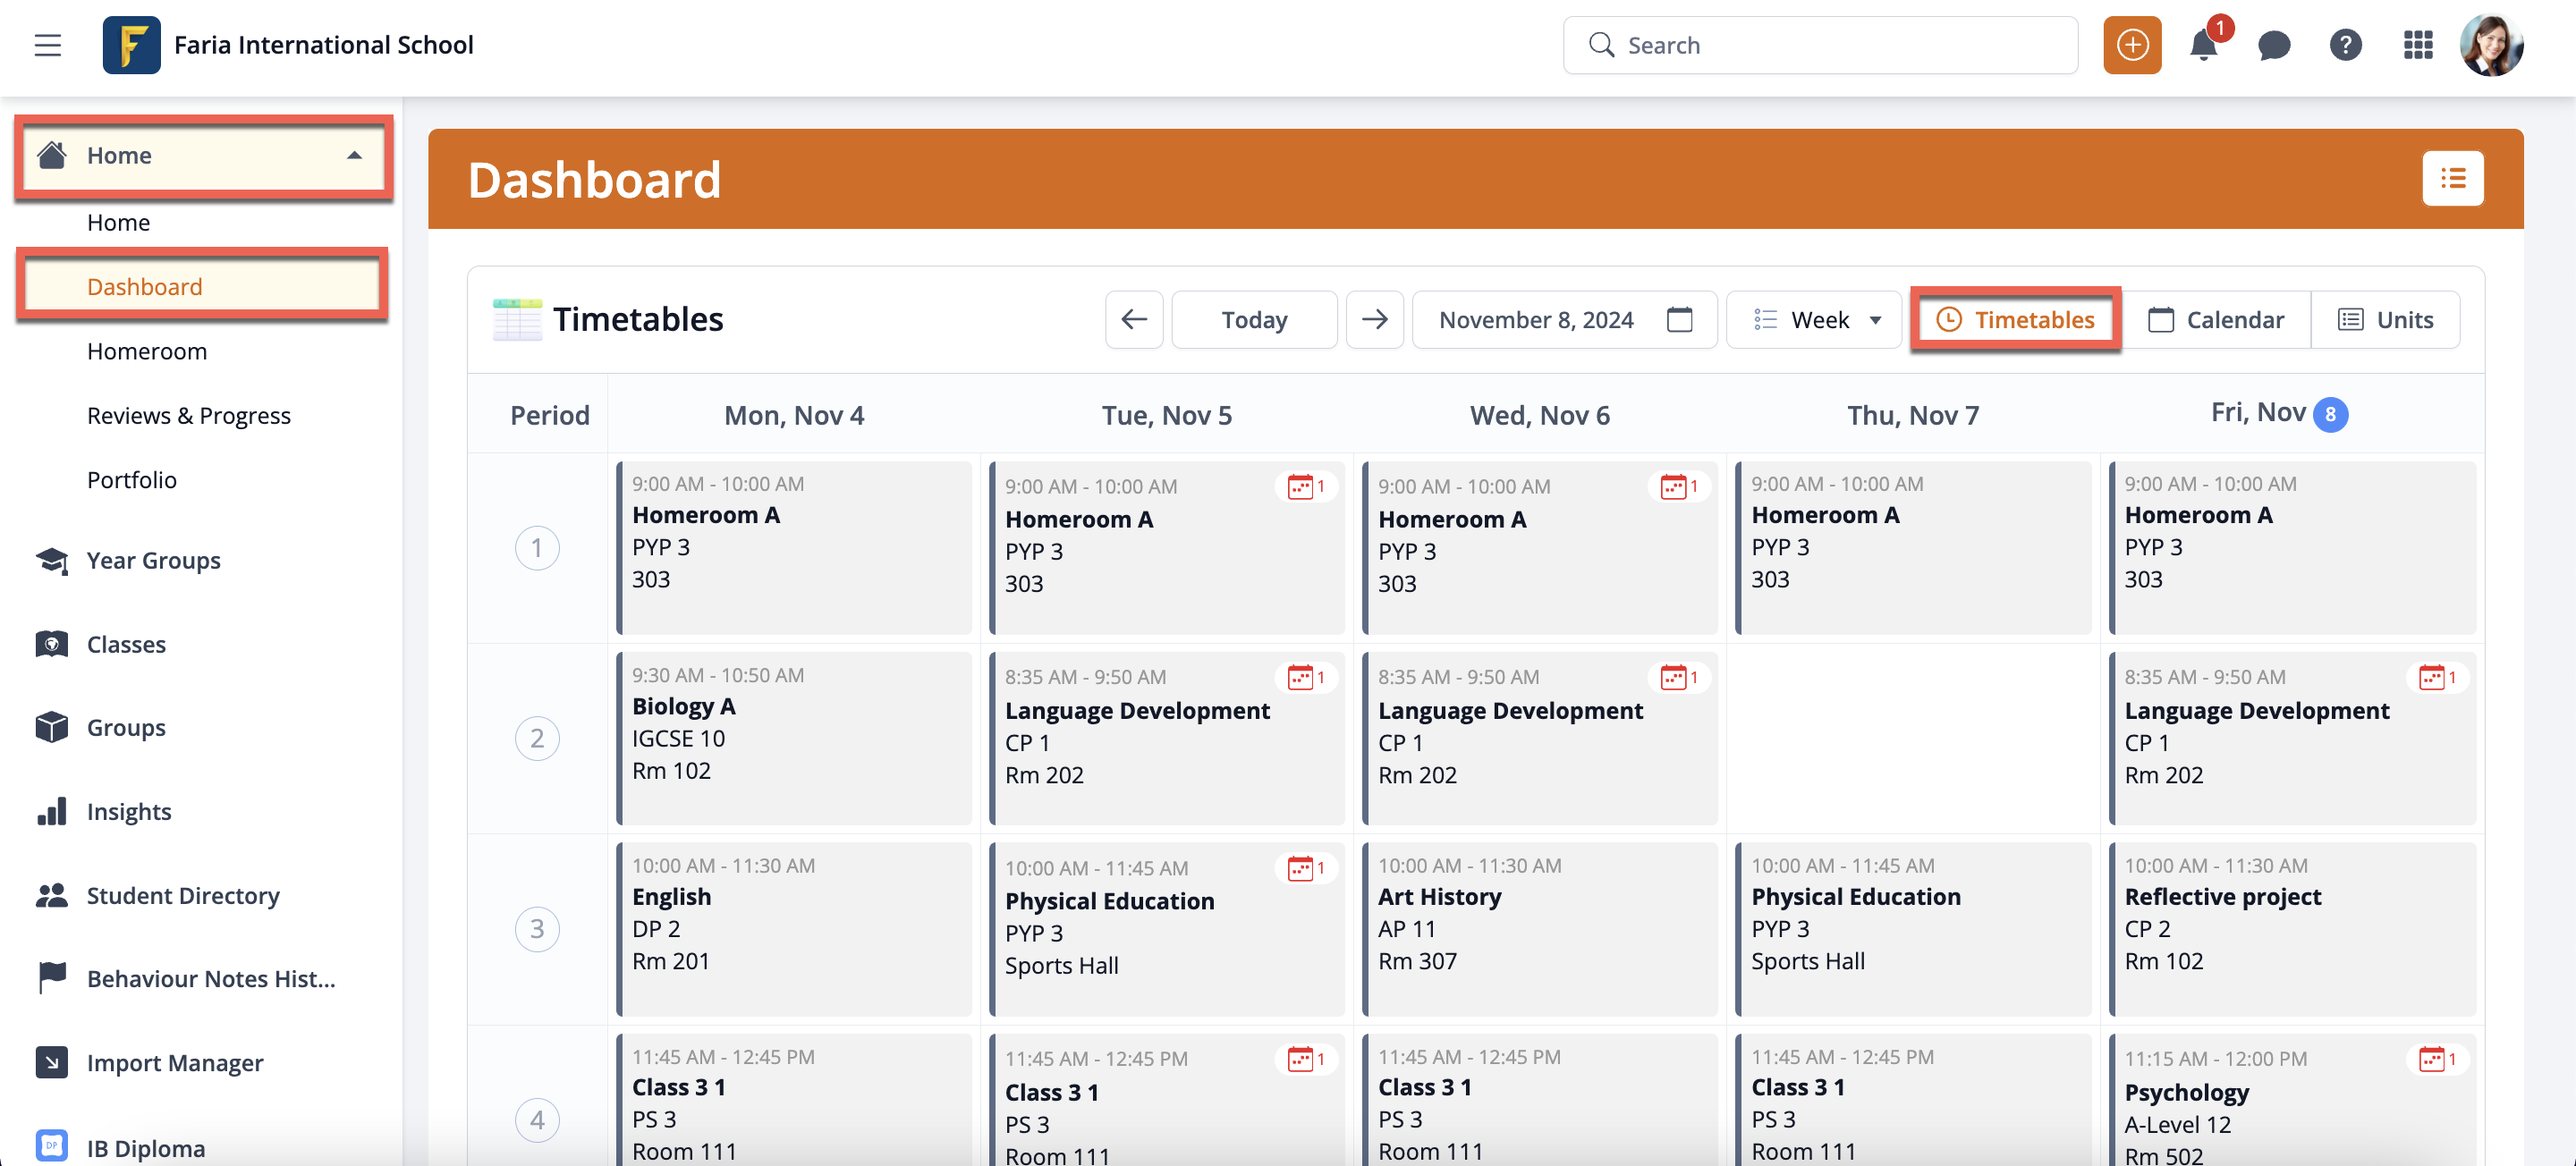Click event badge on Tuesday Homeroom A
Image resolution: width=2576 pixels, height=1166 pixels.
pyautogui.click(x=1305, y=487)
